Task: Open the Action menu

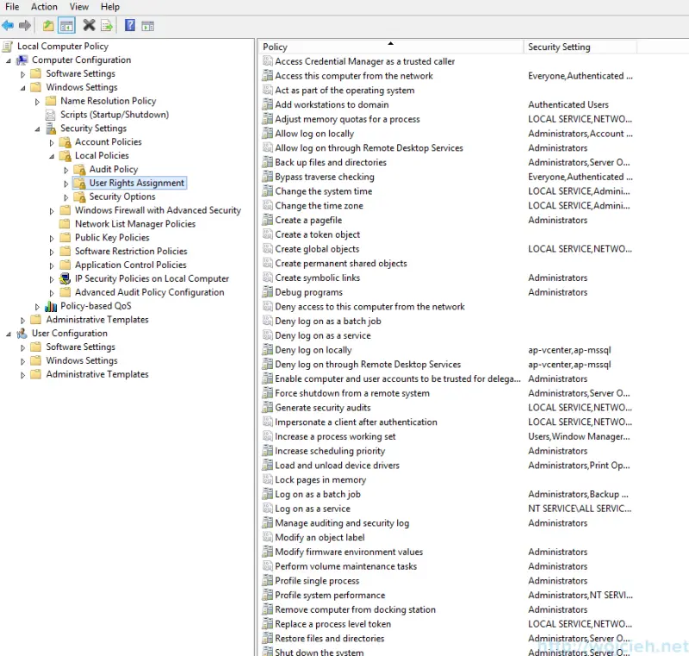Action: [43, 6]
